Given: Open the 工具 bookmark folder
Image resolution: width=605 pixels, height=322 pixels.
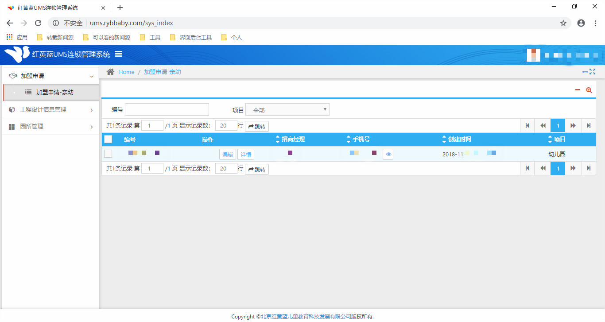Looking at the screenshot, I should pos(150,38).
